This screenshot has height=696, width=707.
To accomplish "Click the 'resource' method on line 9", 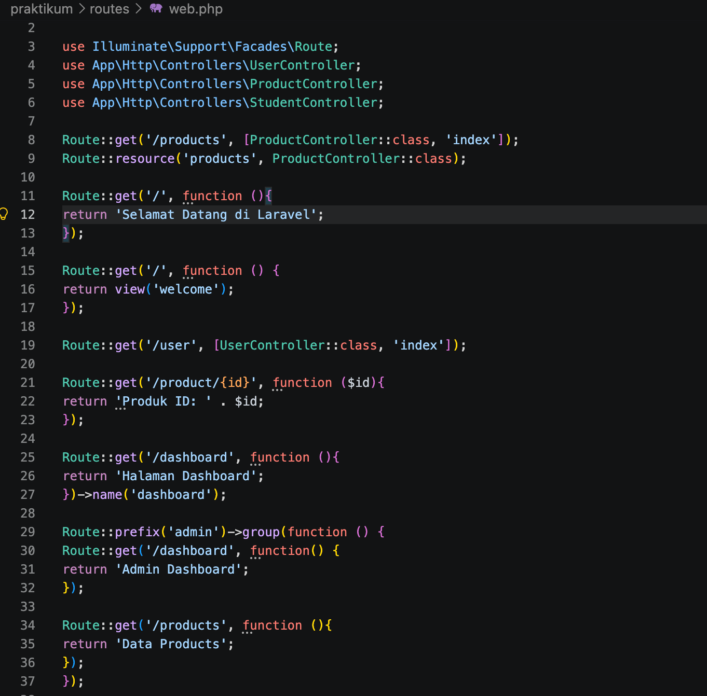I will pos(145,158).
